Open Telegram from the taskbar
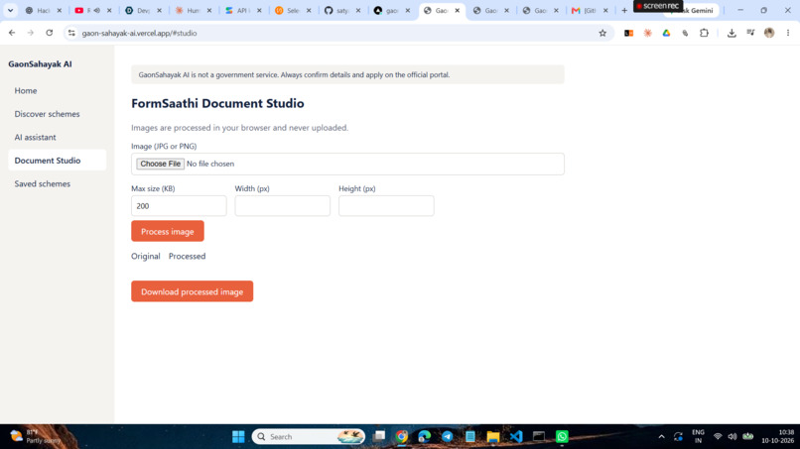The height and width of the screenshot is (449, 800). point(448,437)
